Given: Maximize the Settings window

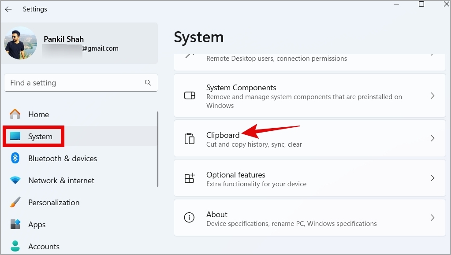Looking at the screenshot, I should [421, 4].
